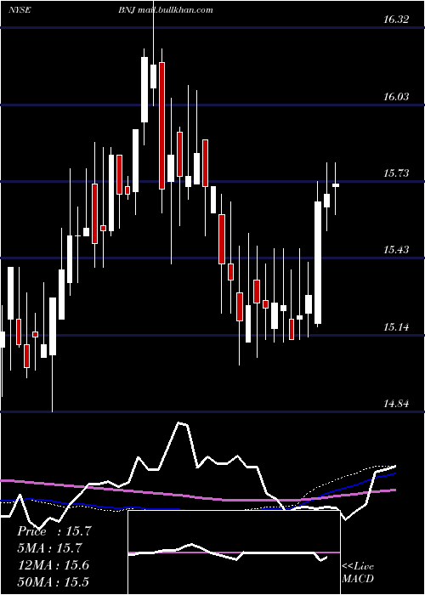Viewport: 425px width, 595px height.
Task: Select the 15.73 price axis label
Action: click(x=396, y=173)
